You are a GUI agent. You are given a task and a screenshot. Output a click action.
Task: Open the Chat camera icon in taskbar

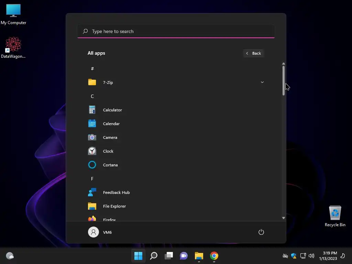[x=184, y=256]
